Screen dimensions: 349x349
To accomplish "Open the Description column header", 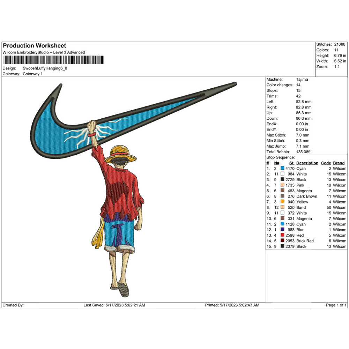I will pos(307,163).
